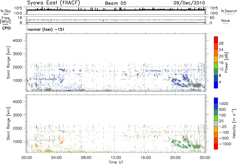
Task: Click the "Freq. [MHz]" axis label
Action: coord(6,20)
